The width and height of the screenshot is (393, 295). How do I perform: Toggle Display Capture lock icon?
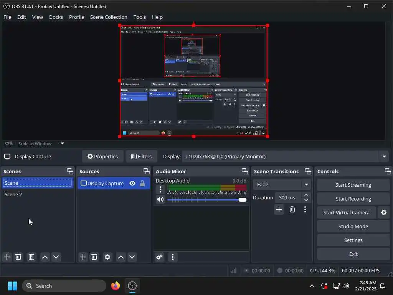[x=142, y=183]
